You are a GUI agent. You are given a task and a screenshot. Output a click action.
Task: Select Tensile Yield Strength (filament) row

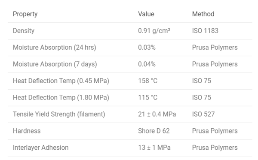pos(130,115)
